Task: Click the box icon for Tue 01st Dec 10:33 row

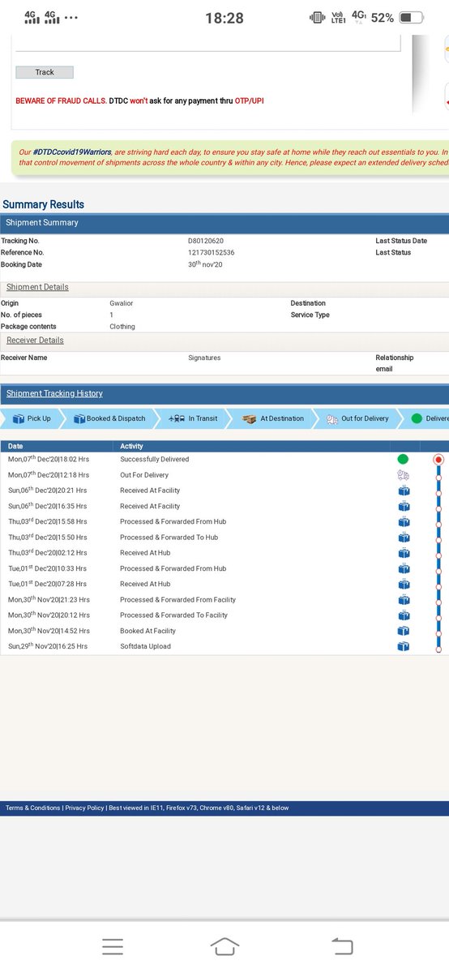Action: [x=404, y=568]
